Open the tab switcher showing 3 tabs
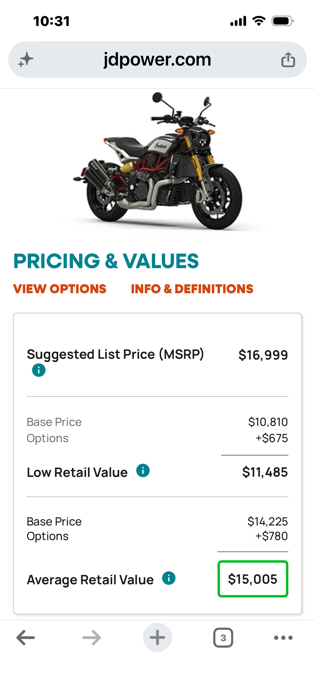Image resolution: width=315 pixels, height=683 pixels. (x=223, y=638)
